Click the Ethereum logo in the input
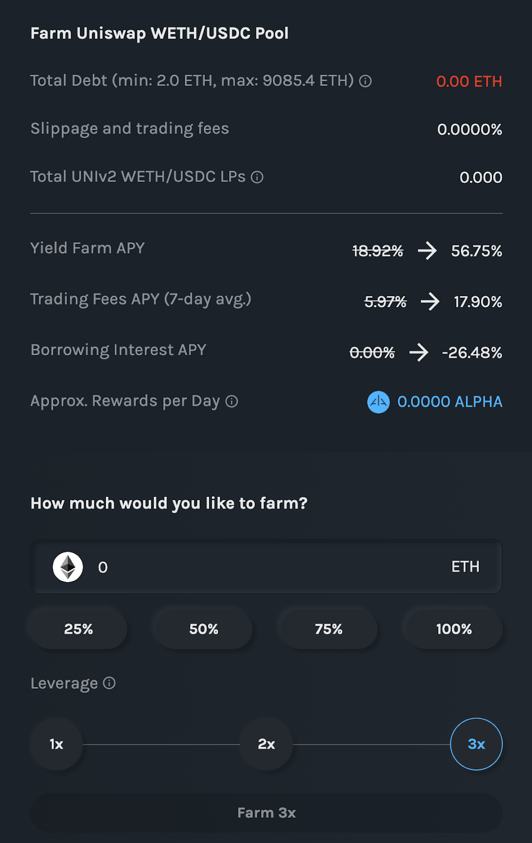Viewport: 532px width, 843px height. [x=68, y=567]
